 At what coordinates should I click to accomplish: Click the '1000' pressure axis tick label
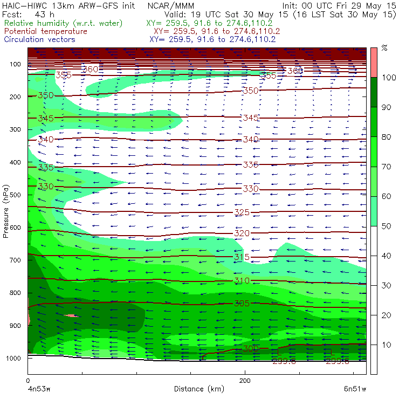click(x=13, y=358)
